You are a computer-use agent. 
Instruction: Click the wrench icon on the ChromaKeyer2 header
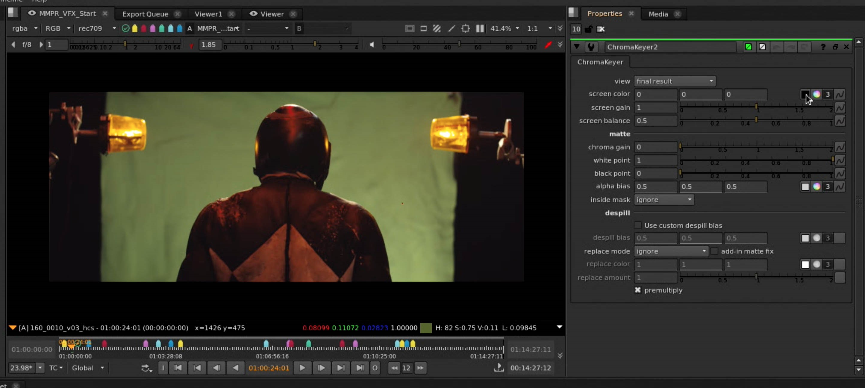[591, 47]
